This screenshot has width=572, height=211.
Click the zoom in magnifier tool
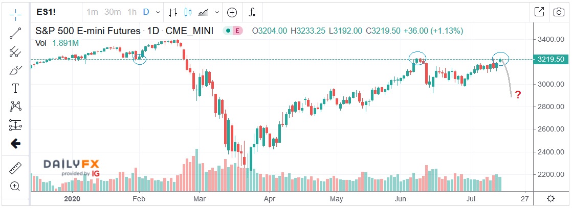tap(15, 186)
